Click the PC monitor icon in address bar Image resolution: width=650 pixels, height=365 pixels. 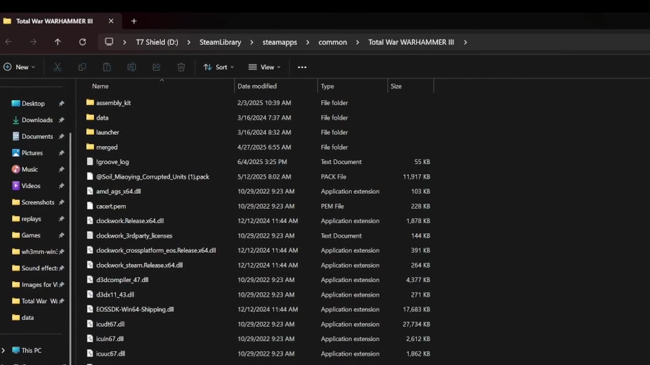(x=109, y=42)
